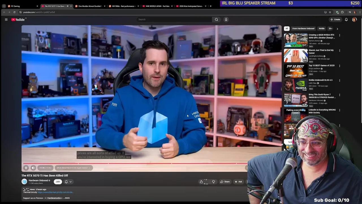Open the 'Top 10 BEST Games of 2025' thumbnail
The width and height of the screenshot is (362, 204).
click(296, 71)
